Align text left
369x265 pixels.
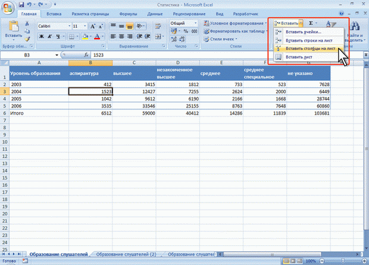[113, 36]
